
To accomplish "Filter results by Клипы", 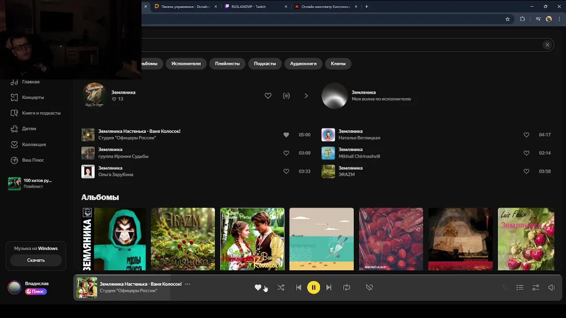I will click(x=338, y=64).
